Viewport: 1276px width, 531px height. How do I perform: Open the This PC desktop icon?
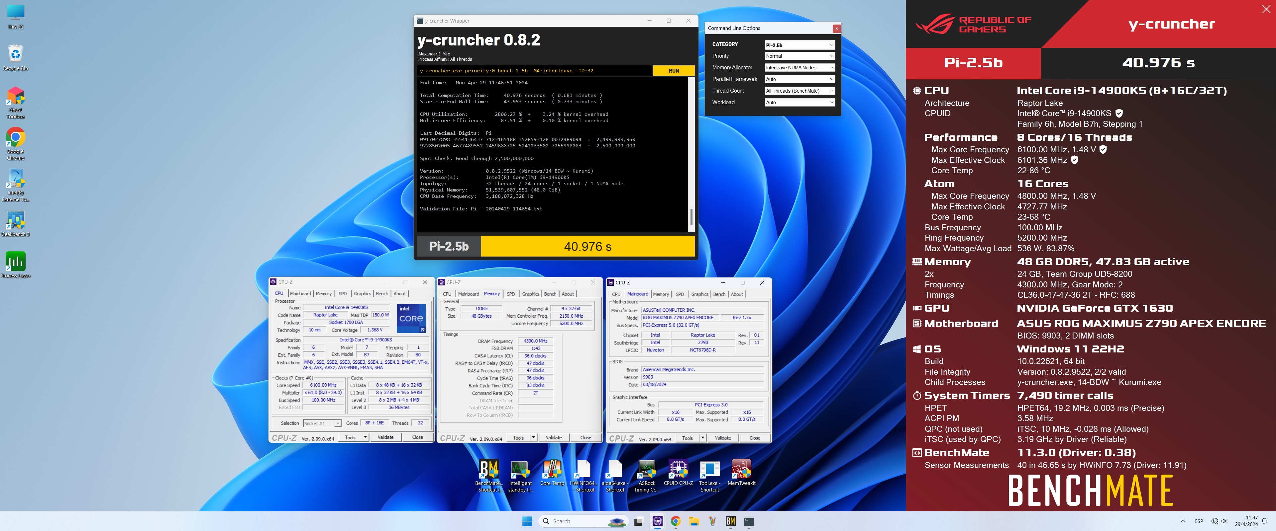pos(15,17)
